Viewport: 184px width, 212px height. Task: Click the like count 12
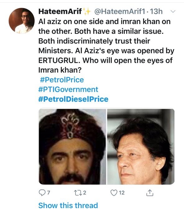(x=122, y=192)
